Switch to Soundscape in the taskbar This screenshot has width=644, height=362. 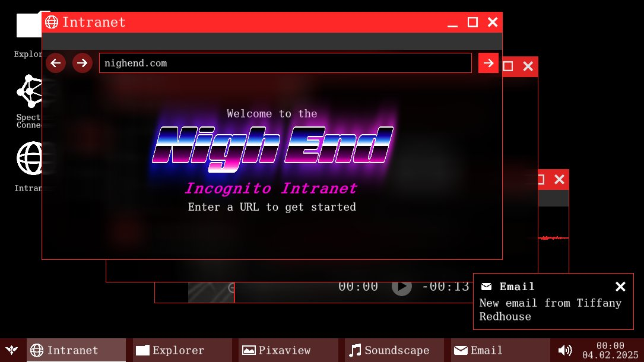(394, 350)
